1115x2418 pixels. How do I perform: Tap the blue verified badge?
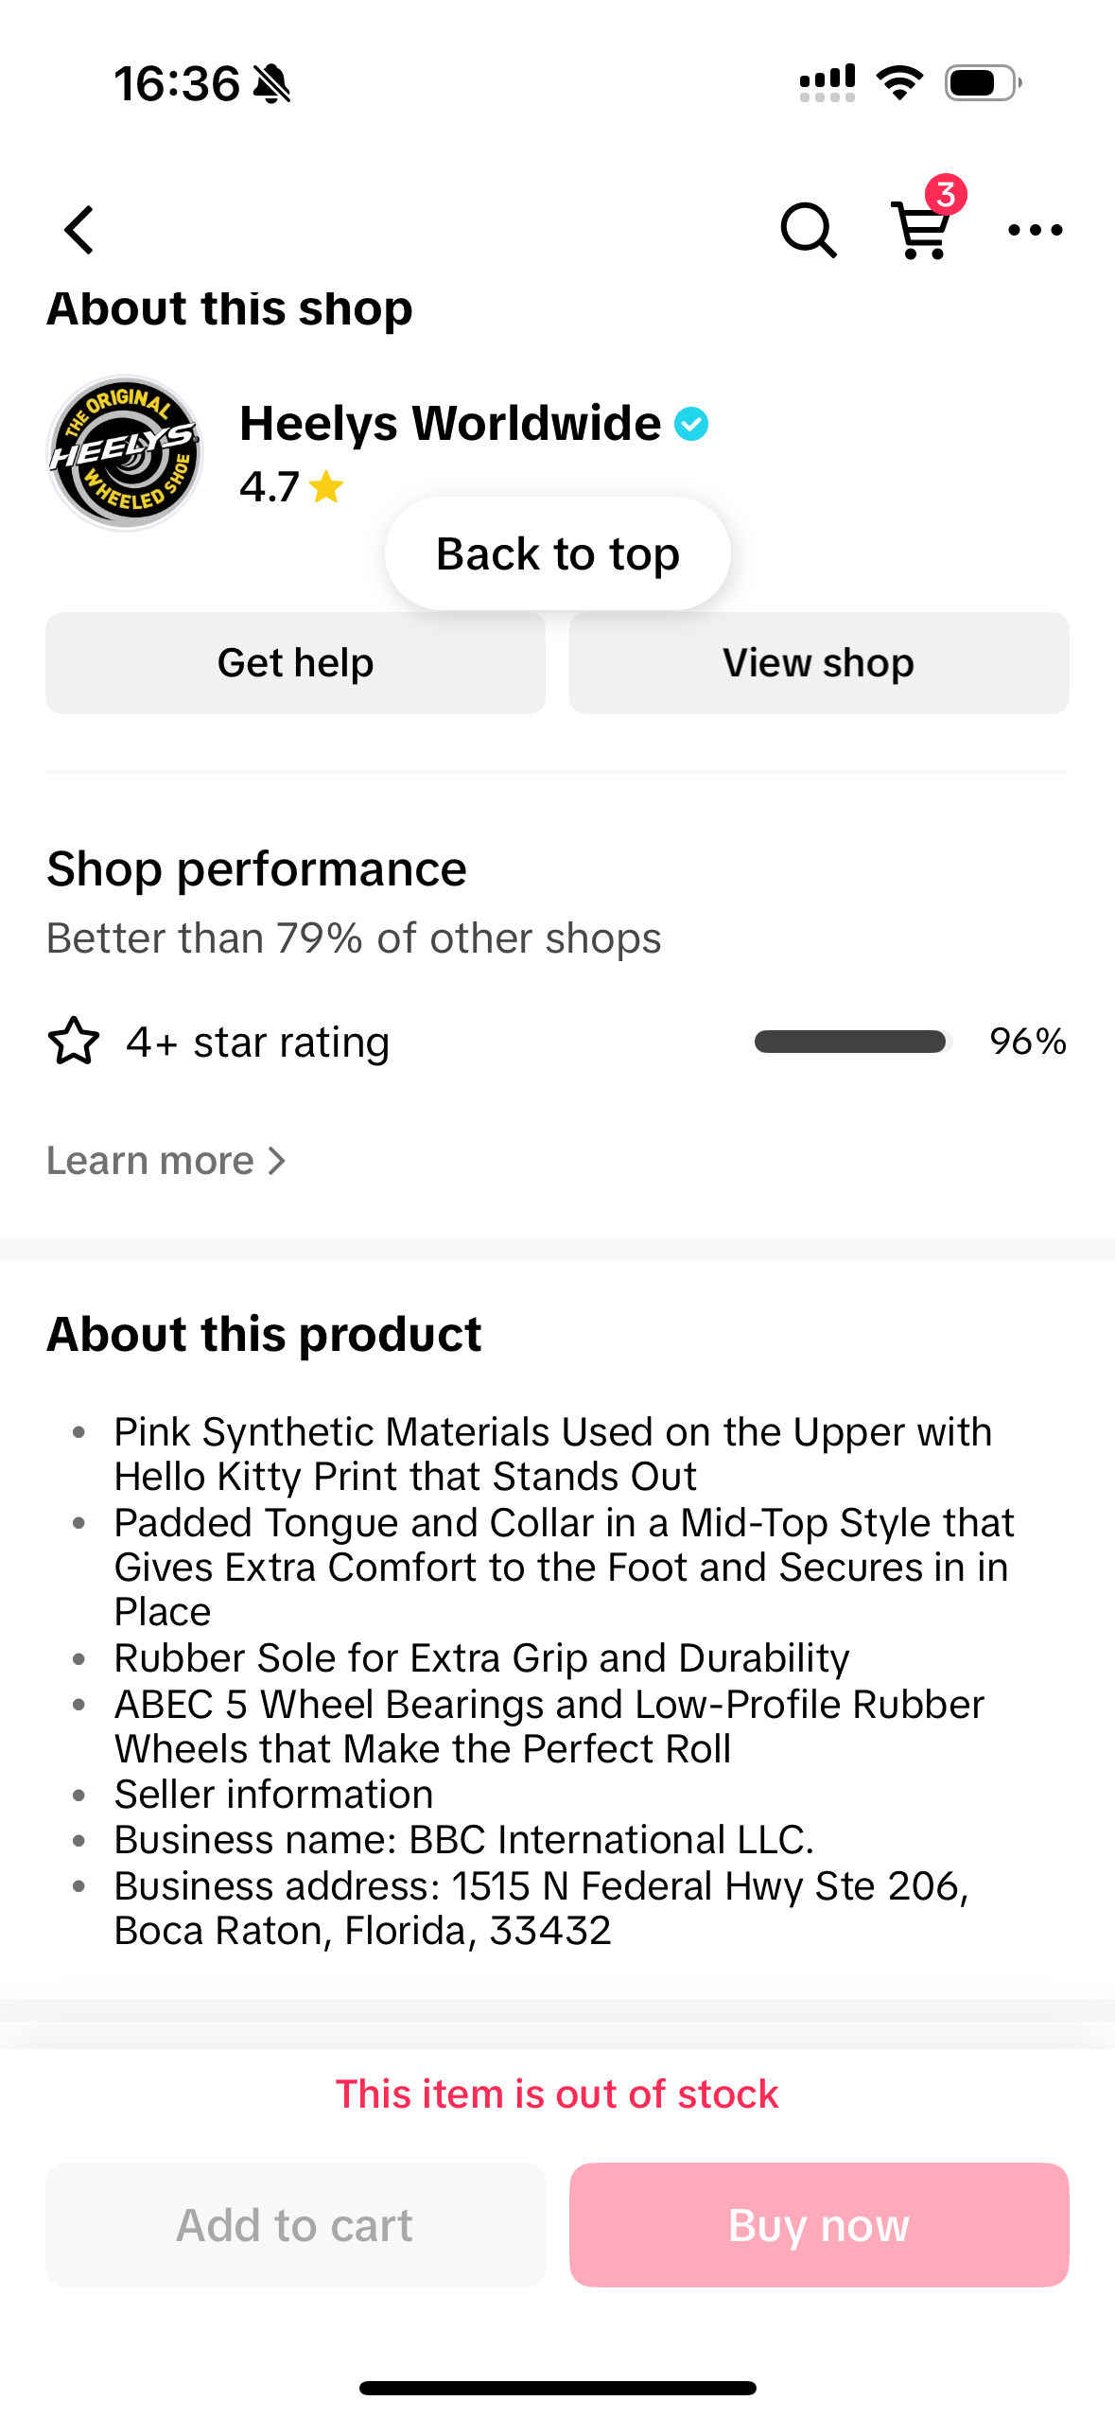691,424
